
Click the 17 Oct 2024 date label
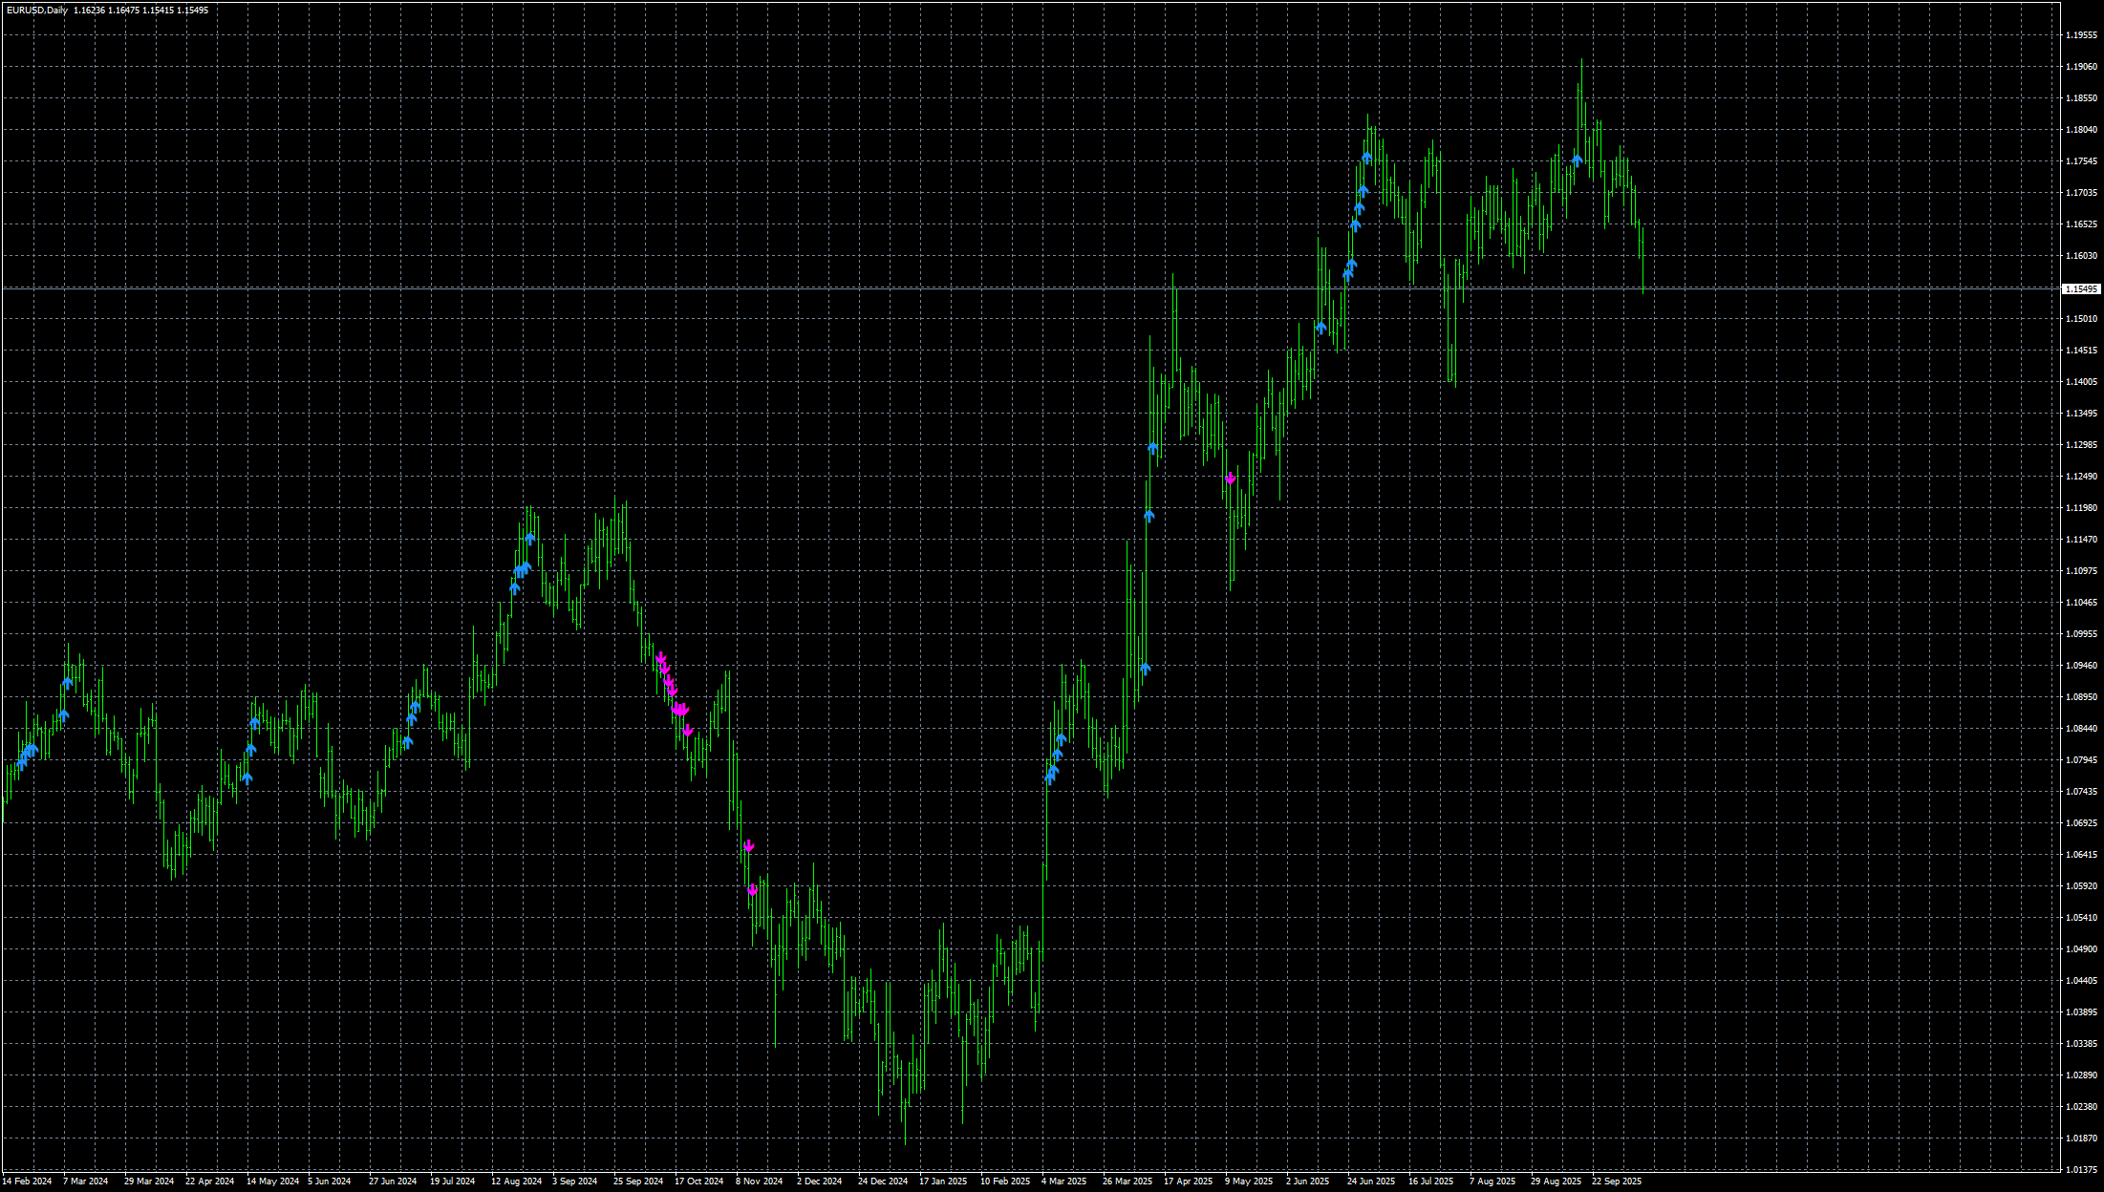pos(698,1181)
